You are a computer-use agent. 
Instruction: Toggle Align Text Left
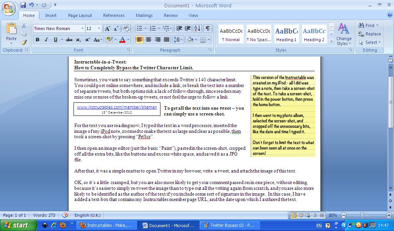point(139,40)
